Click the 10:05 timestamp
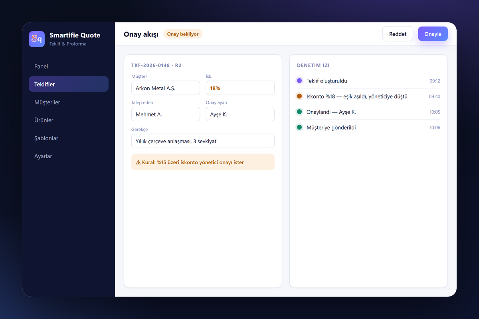The height and width of the screenshot is (319, 479). (x=435, y=112)
